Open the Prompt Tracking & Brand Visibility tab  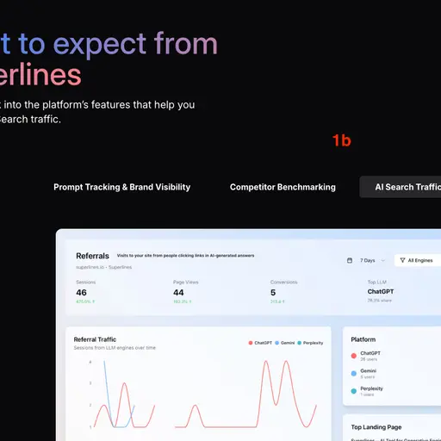(121, 187)
